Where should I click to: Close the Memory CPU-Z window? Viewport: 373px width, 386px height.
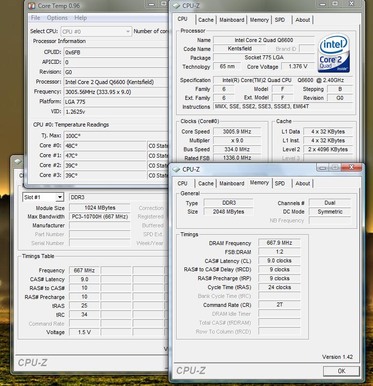(x=351, y=167)
